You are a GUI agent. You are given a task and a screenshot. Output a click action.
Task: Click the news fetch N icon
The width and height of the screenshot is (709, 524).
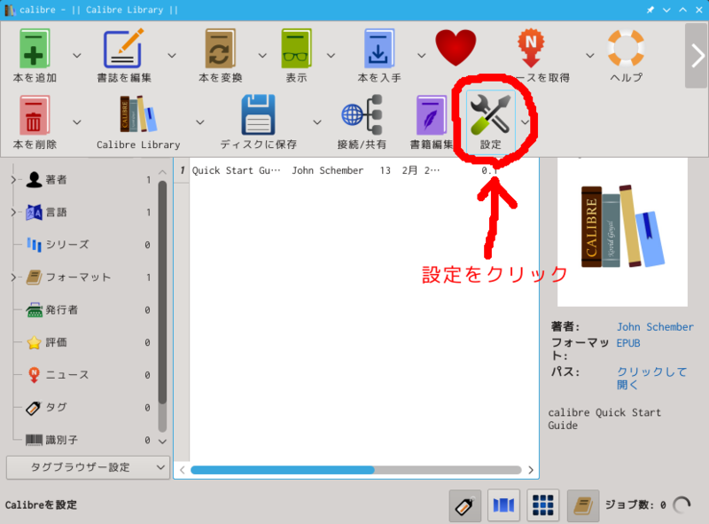pos(531,48)
